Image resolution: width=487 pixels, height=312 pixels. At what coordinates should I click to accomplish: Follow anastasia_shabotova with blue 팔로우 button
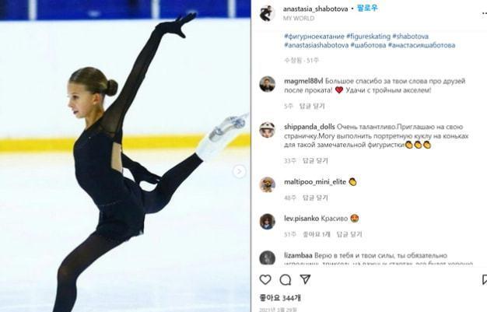[x=367, y=9]
